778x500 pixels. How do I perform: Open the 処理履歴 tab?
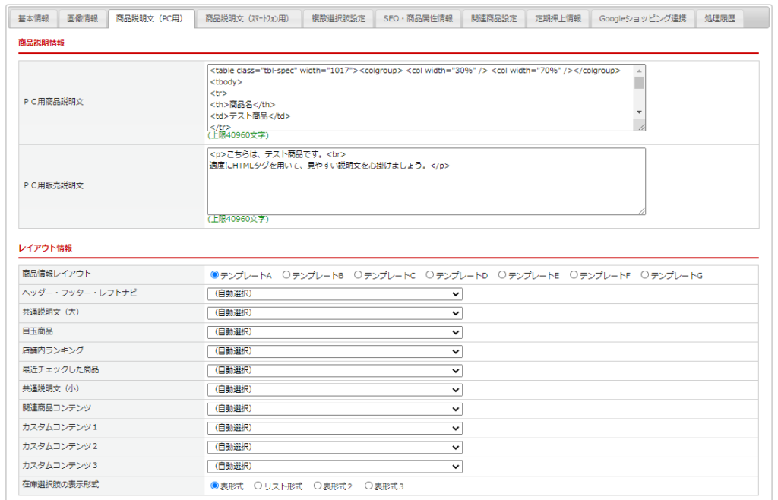click(x=719, y=18)
